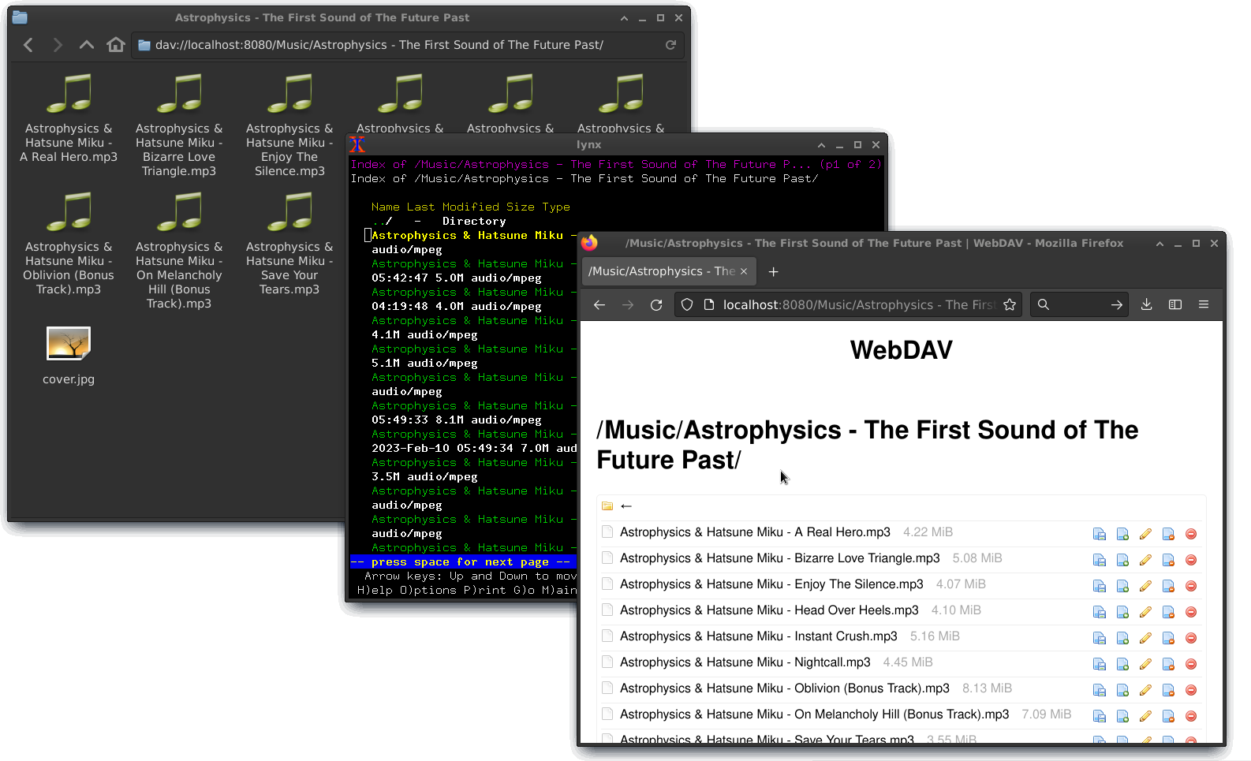The width and height of the screenshot is (1251, 761).
Task: Open the Firefox tracking protection shield
Action: 687,305
